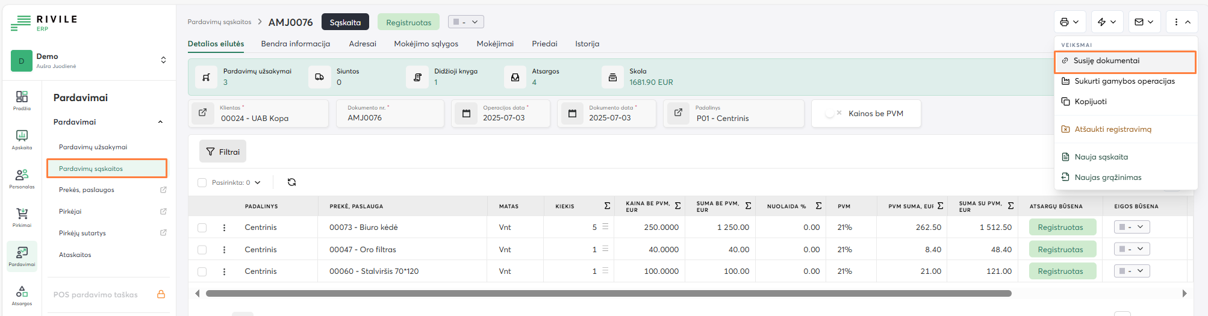Click the Filtrai button
The height and width of the screenshot is (316, 1208).
(x=223, y=152)
